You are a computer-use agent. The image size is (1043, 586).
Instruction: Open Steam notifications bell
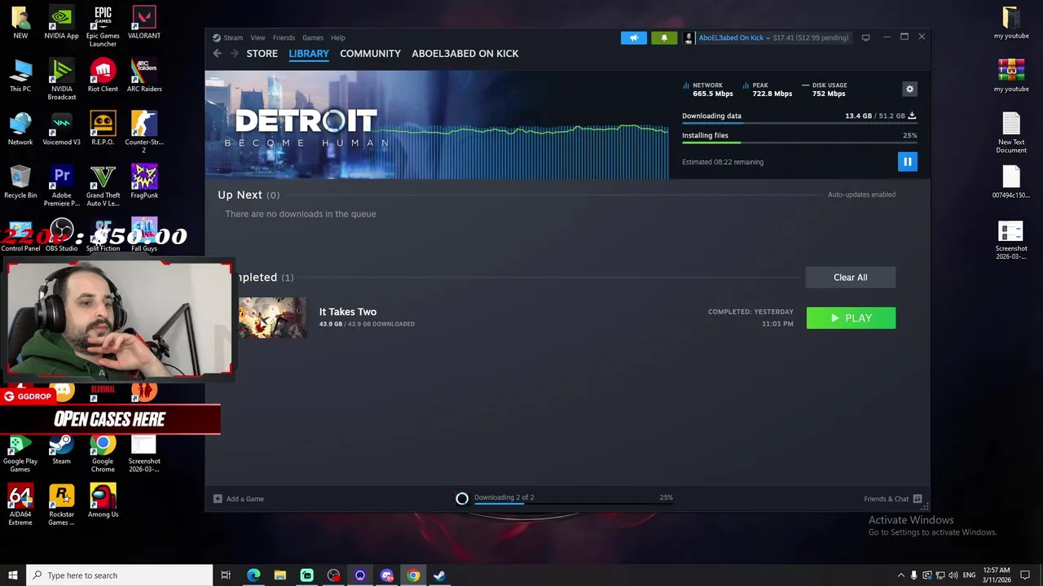(664, 37)
